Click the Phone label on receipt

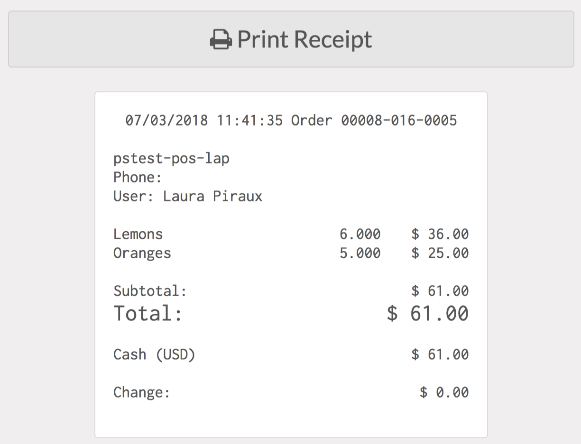(x=138, y=177)
